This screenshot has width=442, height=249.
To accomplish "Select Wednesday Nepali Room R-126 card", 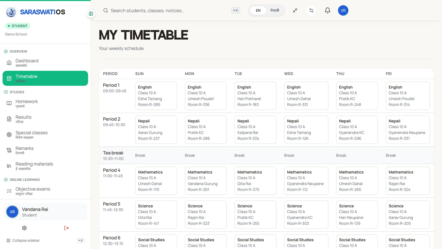I will click(306, 129).
